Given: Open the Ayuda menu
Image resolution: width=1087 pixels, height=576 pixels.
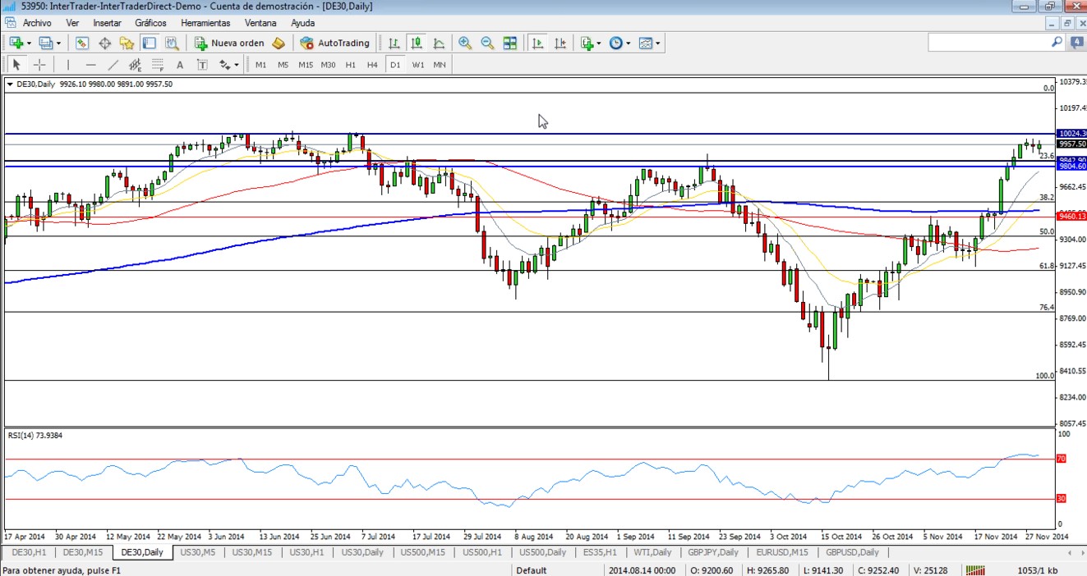Looking at the screenshot, I should (x=303, y=23).
